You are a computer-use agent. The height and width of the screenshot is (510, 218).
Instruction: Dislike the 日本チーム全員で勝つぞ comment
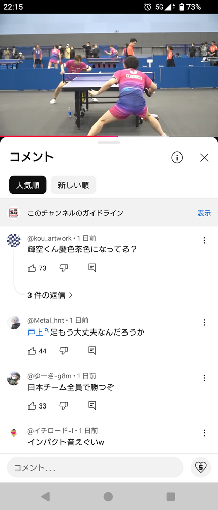pos(64,405)
